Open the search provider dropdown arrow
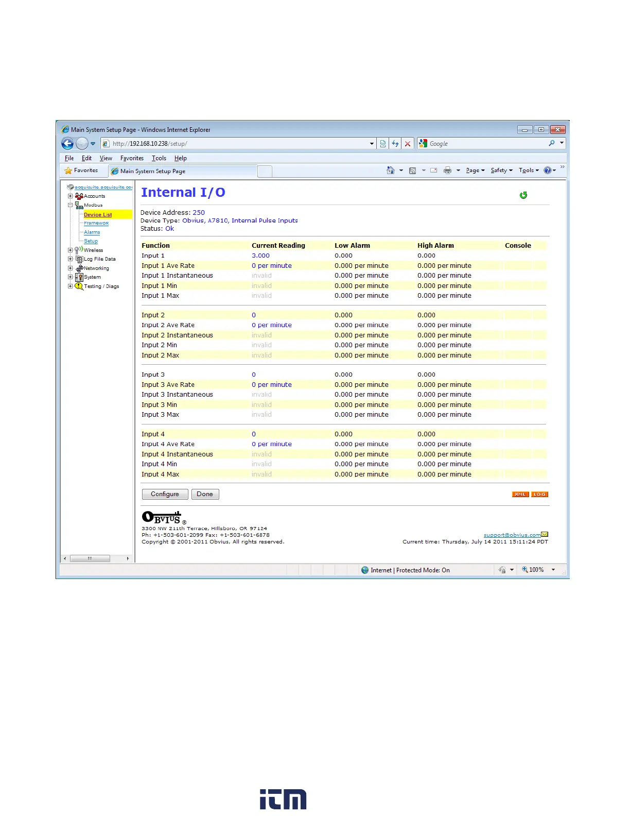Image resolution: width=630 pixels, height=816 pixels. click(x=562, y=143)
